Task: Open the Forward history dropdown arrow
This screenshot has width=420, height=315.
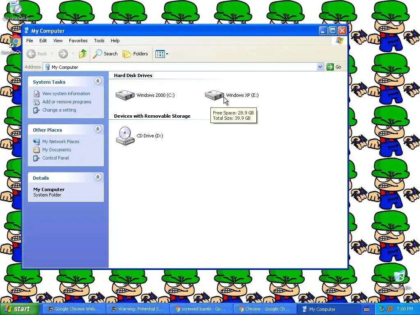Action: [x=73, y=54]
